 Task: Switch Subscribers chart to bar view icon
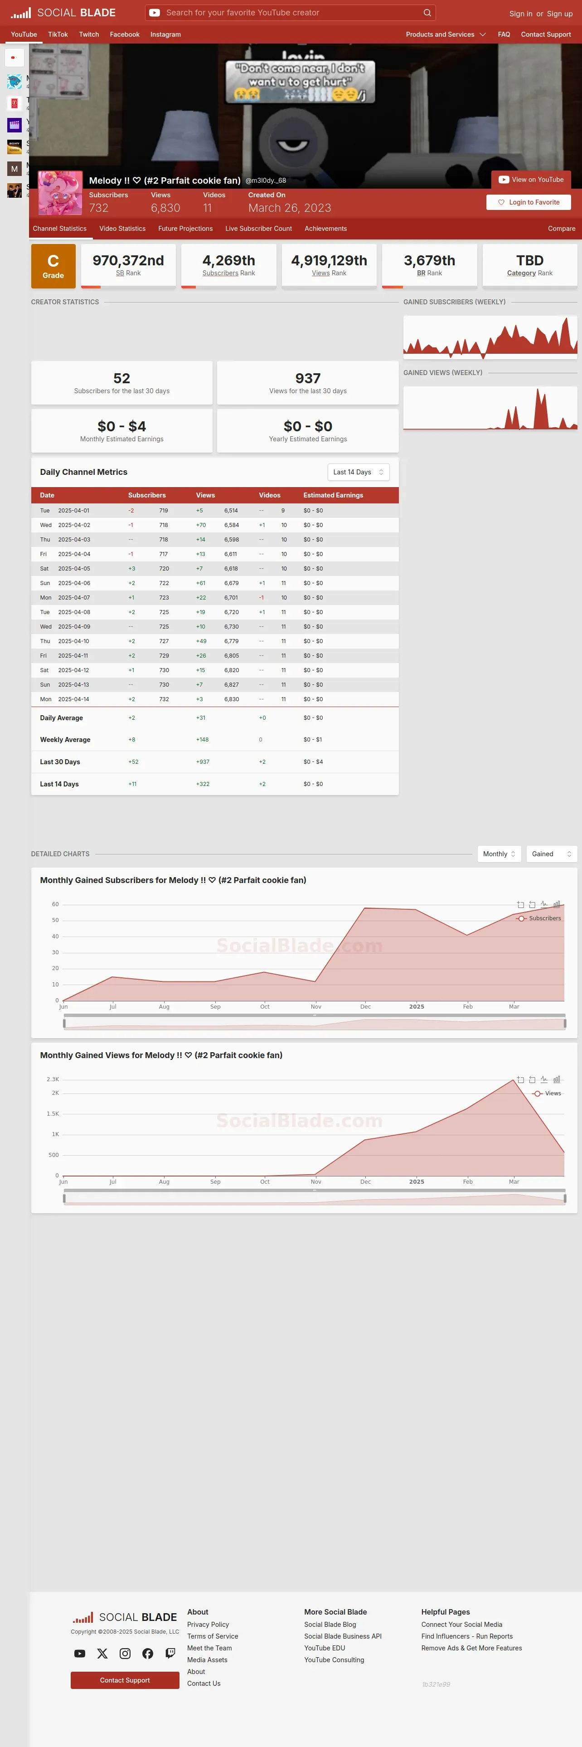tap(556, 904)
